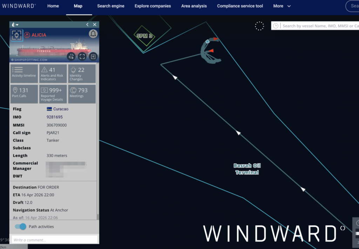Image resolution: width=359 pixels, height=249 pixels.
Task: Open the 131 Port Calls tile
Action: pyautogui.click(x=24, y=93)
